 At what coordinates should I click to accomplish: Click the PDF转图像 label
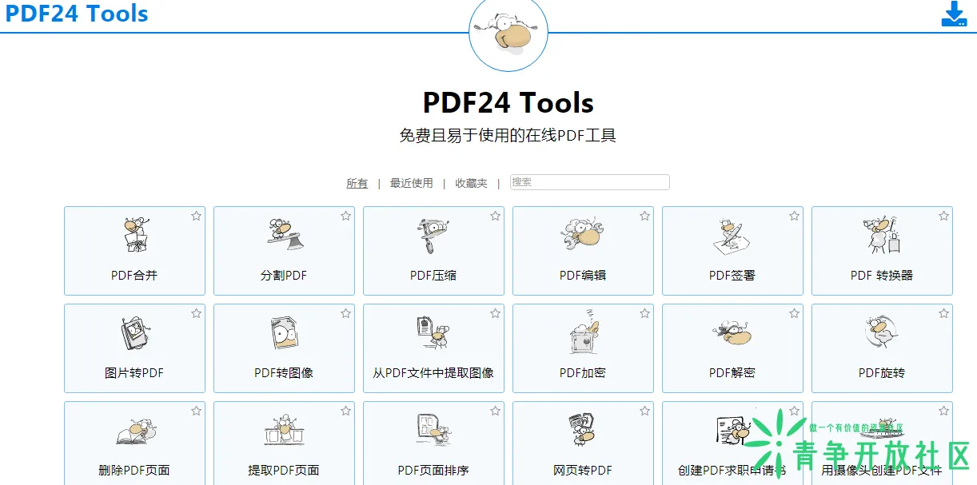(284, 373)
